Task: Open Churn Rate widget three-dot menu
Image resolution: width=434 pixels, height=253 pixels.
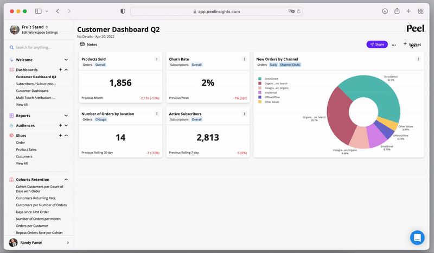Action: point(244,59)
